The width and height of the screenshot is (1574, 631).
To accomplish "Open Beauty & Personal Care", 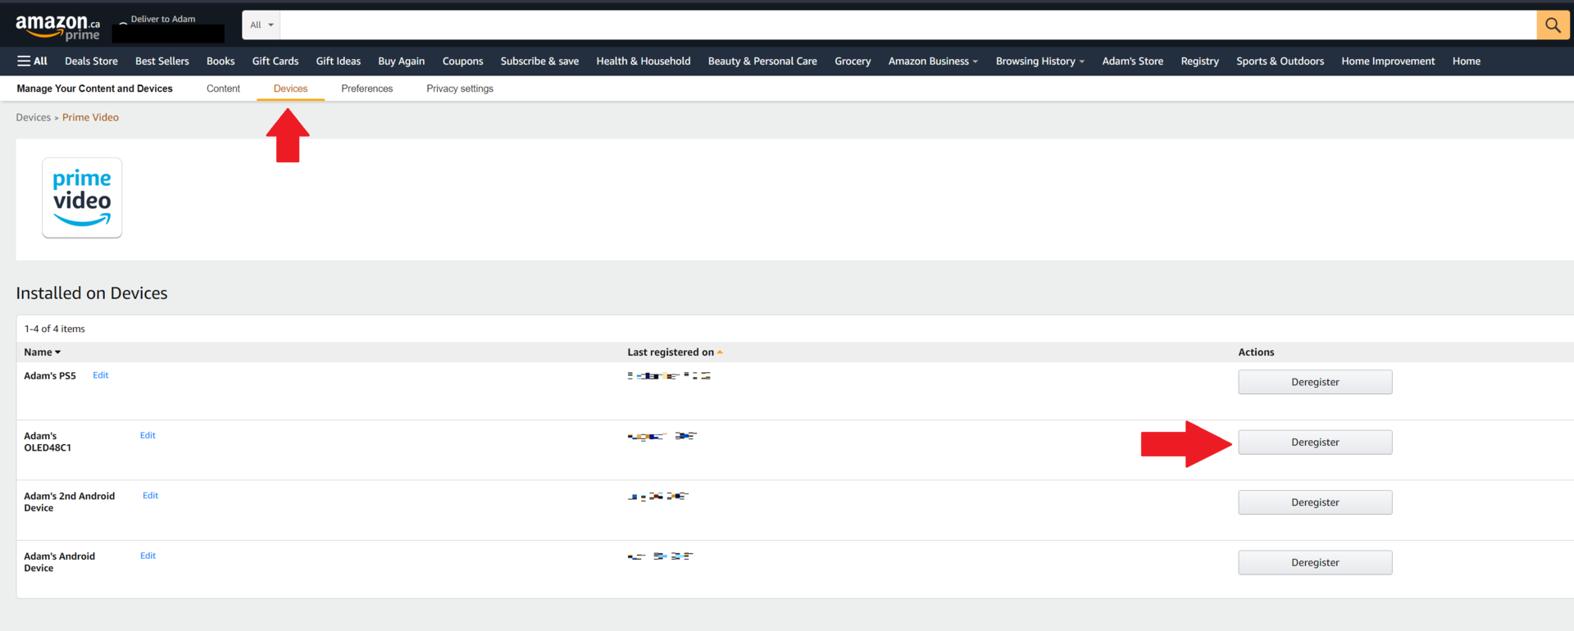I will pyautogui.click(x=762, y=61).
